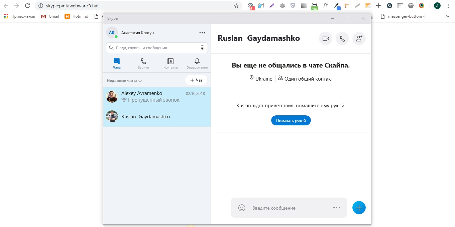The height and width of the screenshot is (227, 455).
Task: Click the 02.10.2018 date in chat list
Action: tap(195, 93)
